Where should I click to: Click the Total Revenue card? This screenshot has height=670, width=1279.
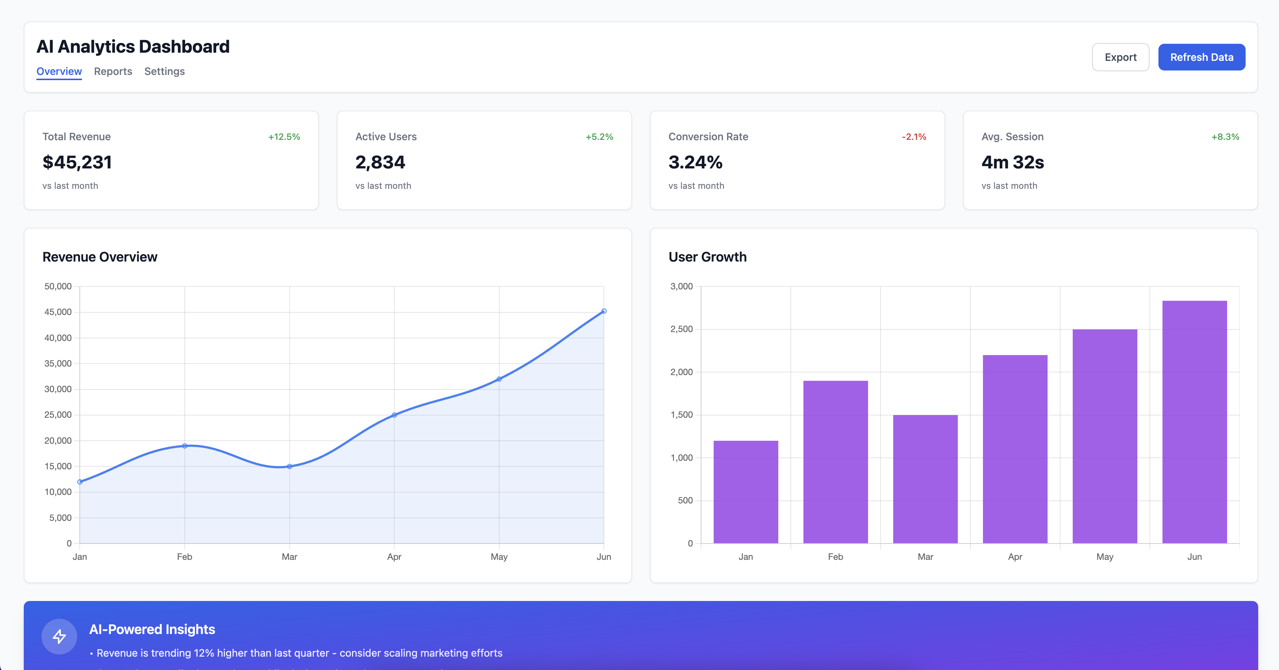(171, 160)
